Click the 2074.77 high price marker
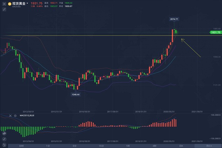This screenshot has width=222, height=148. [174, 19]
